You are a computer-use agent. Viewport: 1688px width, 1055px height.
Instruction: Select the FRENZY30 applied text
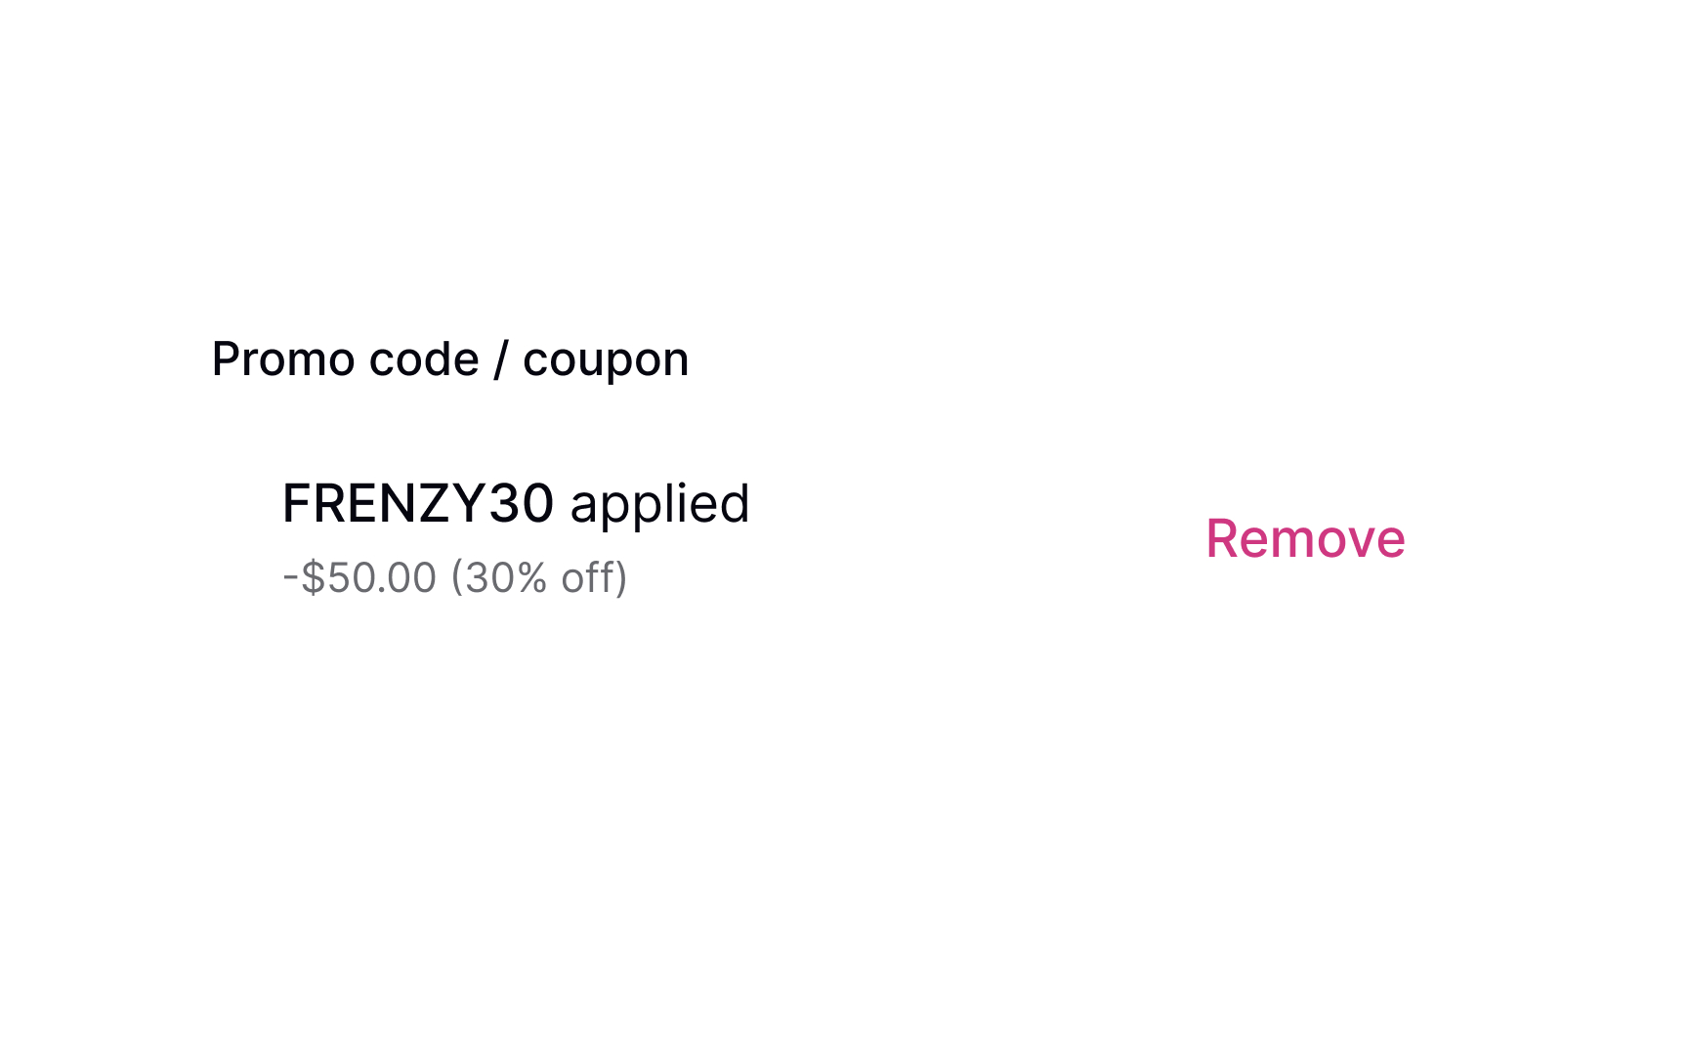point(515,503)
